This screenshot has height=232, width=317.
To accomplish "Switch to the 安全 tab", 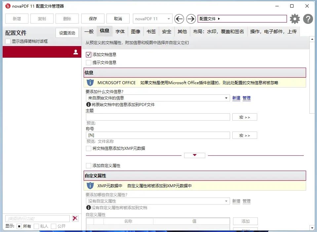I will click(167, 31).
